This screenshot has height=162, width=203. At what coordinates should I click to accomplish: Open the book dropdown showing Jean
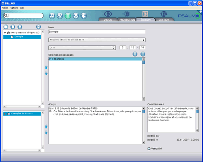(82, 48)
